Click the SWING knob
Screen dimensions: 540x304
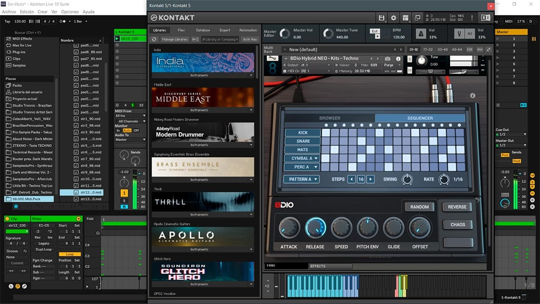407,179
